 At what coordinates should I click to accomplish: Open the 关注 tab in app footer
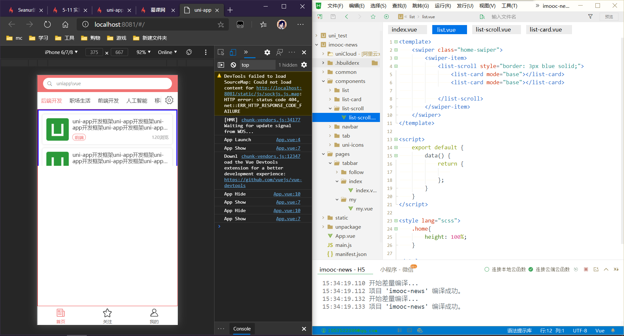107,316
